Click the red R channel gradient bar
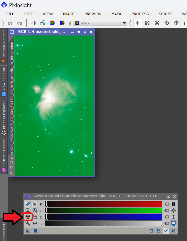 click(104, 204)
